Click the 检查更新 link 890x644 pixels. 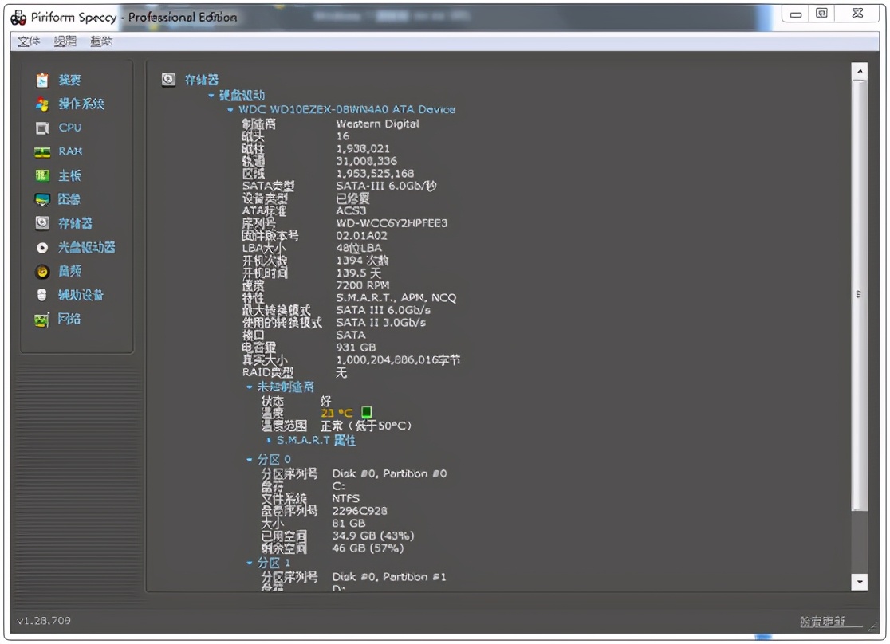822,622
